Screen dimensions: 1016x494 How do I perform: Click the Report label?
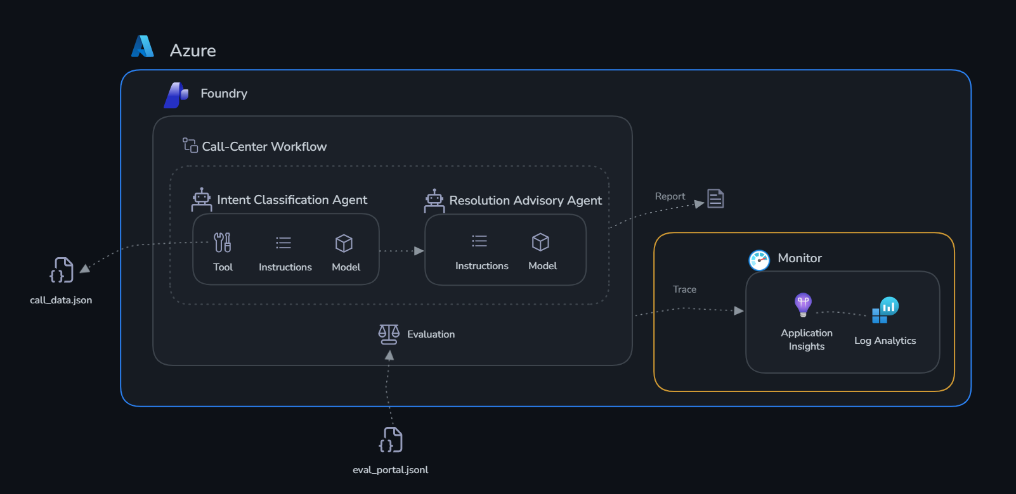(670, 196)
